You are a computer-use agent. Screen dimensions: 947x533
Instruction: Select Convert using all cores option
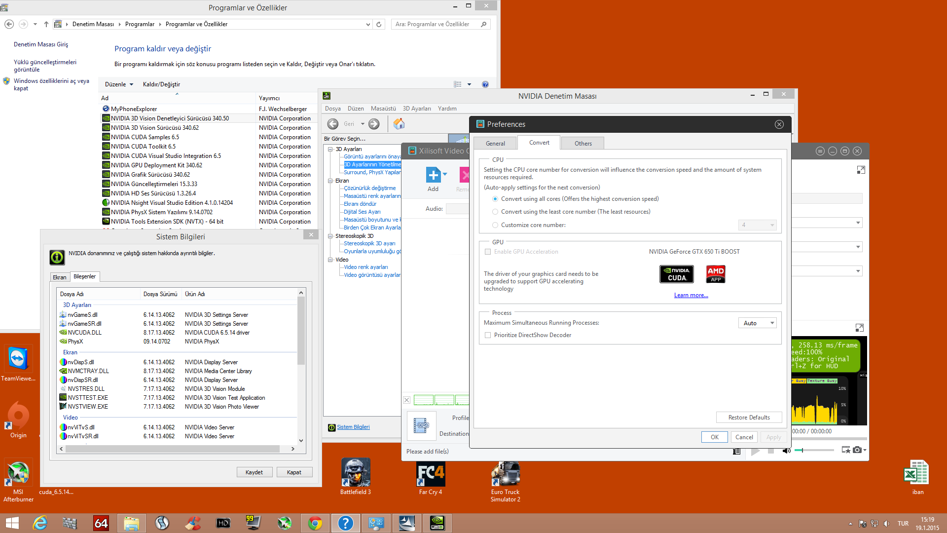pyautogui.click(x=495, y=199)
